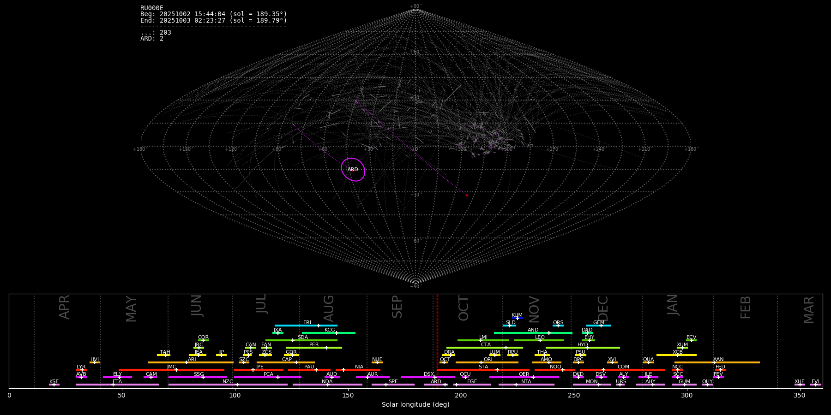The height and width of the screenshot is (415, 831).
Task: Click the OCT month label in timeline
Action: click(464, 308)
